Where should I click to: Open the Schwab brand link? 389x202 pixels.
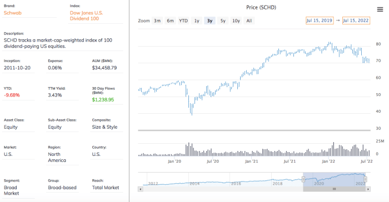click(13, 13)
